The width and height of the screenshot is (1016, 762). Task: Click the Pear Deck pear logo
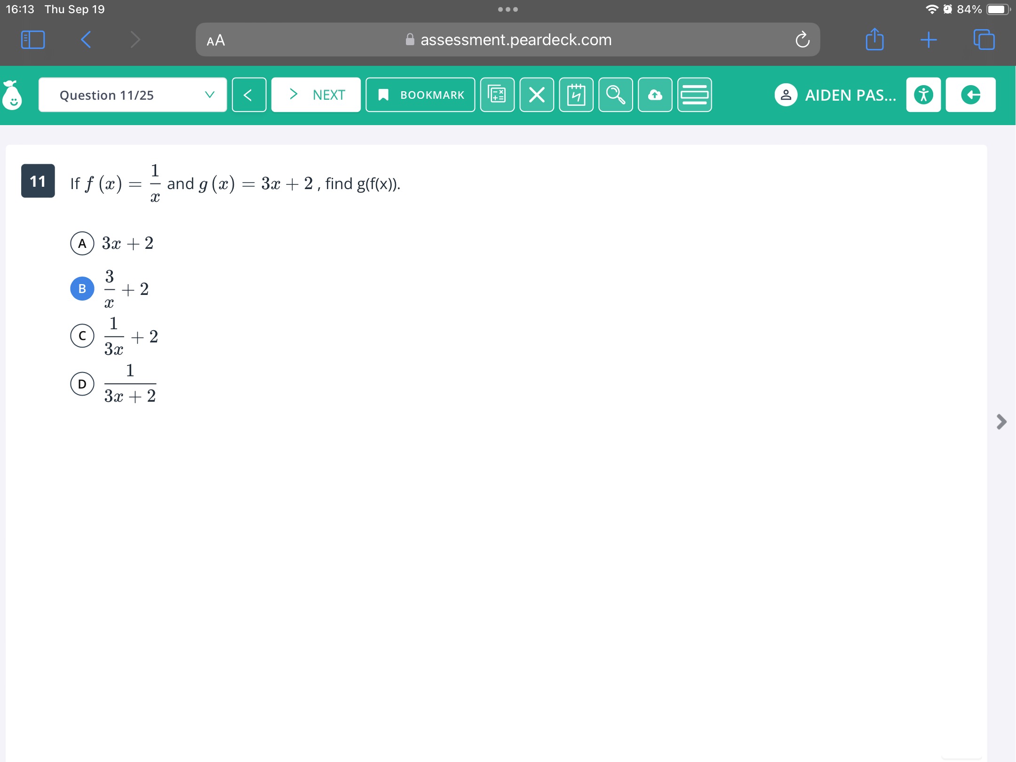[12, 95]
